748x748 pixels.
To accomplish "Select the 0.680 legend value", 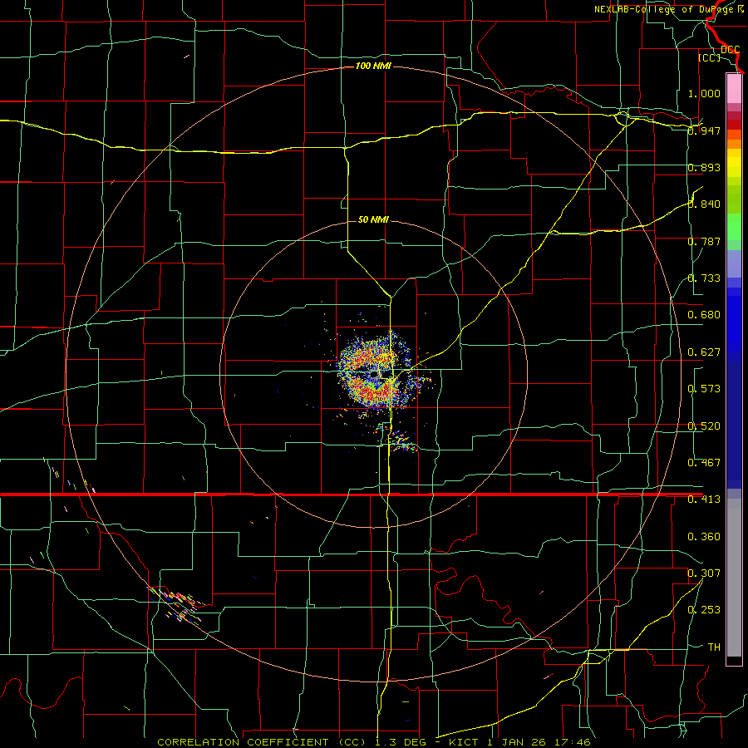I will 704,315.
